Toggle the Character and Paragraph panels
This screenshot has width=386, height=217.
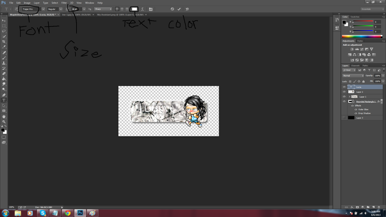(x=151, y=9)
